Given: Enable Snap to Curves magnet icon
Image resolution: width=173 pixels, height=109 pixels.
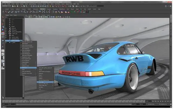Looking at the screenshot, I should (59, 6).
